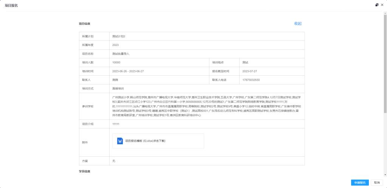Click the training period 2023-06-26 - 2023-06-27
Image resolution: width=387 pixels, height=188 pixels.
[128, 71]
